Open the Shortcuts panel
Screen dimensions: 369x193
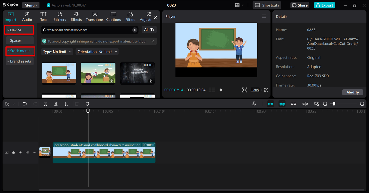[267, 5]
